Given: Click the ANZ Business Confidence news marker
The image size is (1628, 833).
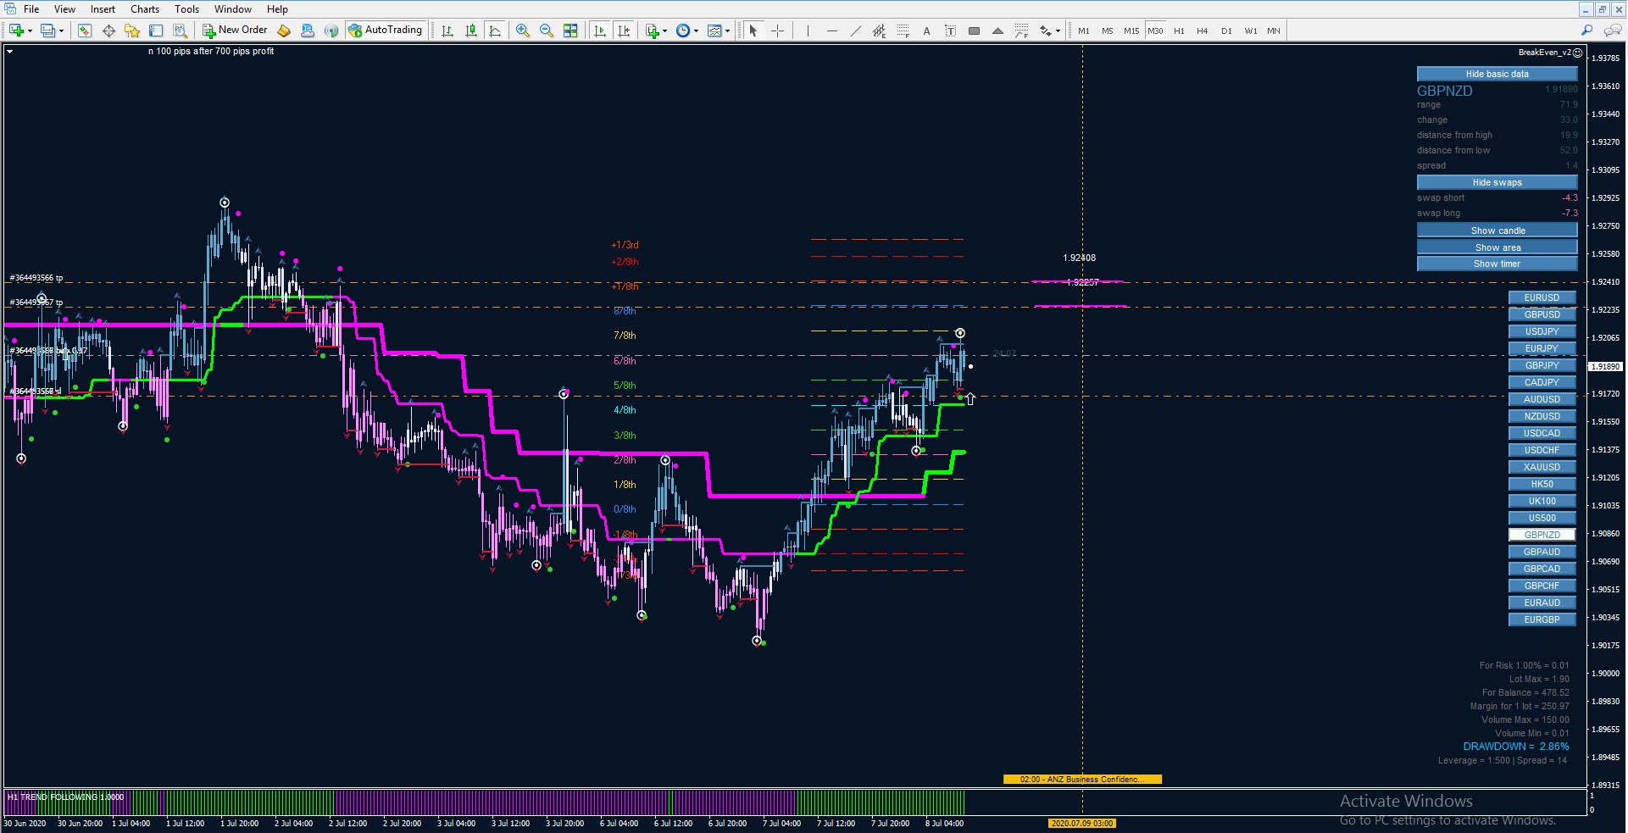Looking at the screenshot, I should pyautogui.click(x=1082, y=779).
